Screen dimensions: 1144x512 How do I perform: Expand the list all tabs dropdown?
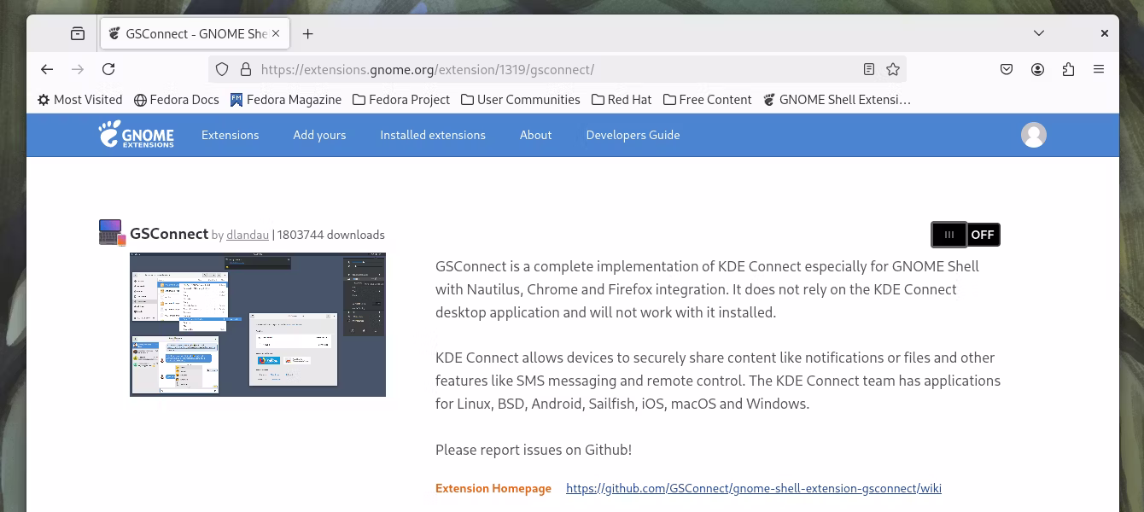tap(1039, 34)
